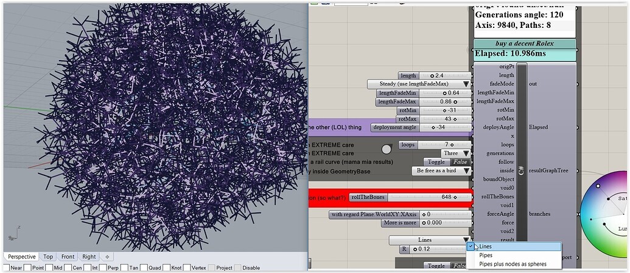Viewport: 630px width, 273px height.
Task: Switch to the Top viewport tab
Action: coord(47,257)
